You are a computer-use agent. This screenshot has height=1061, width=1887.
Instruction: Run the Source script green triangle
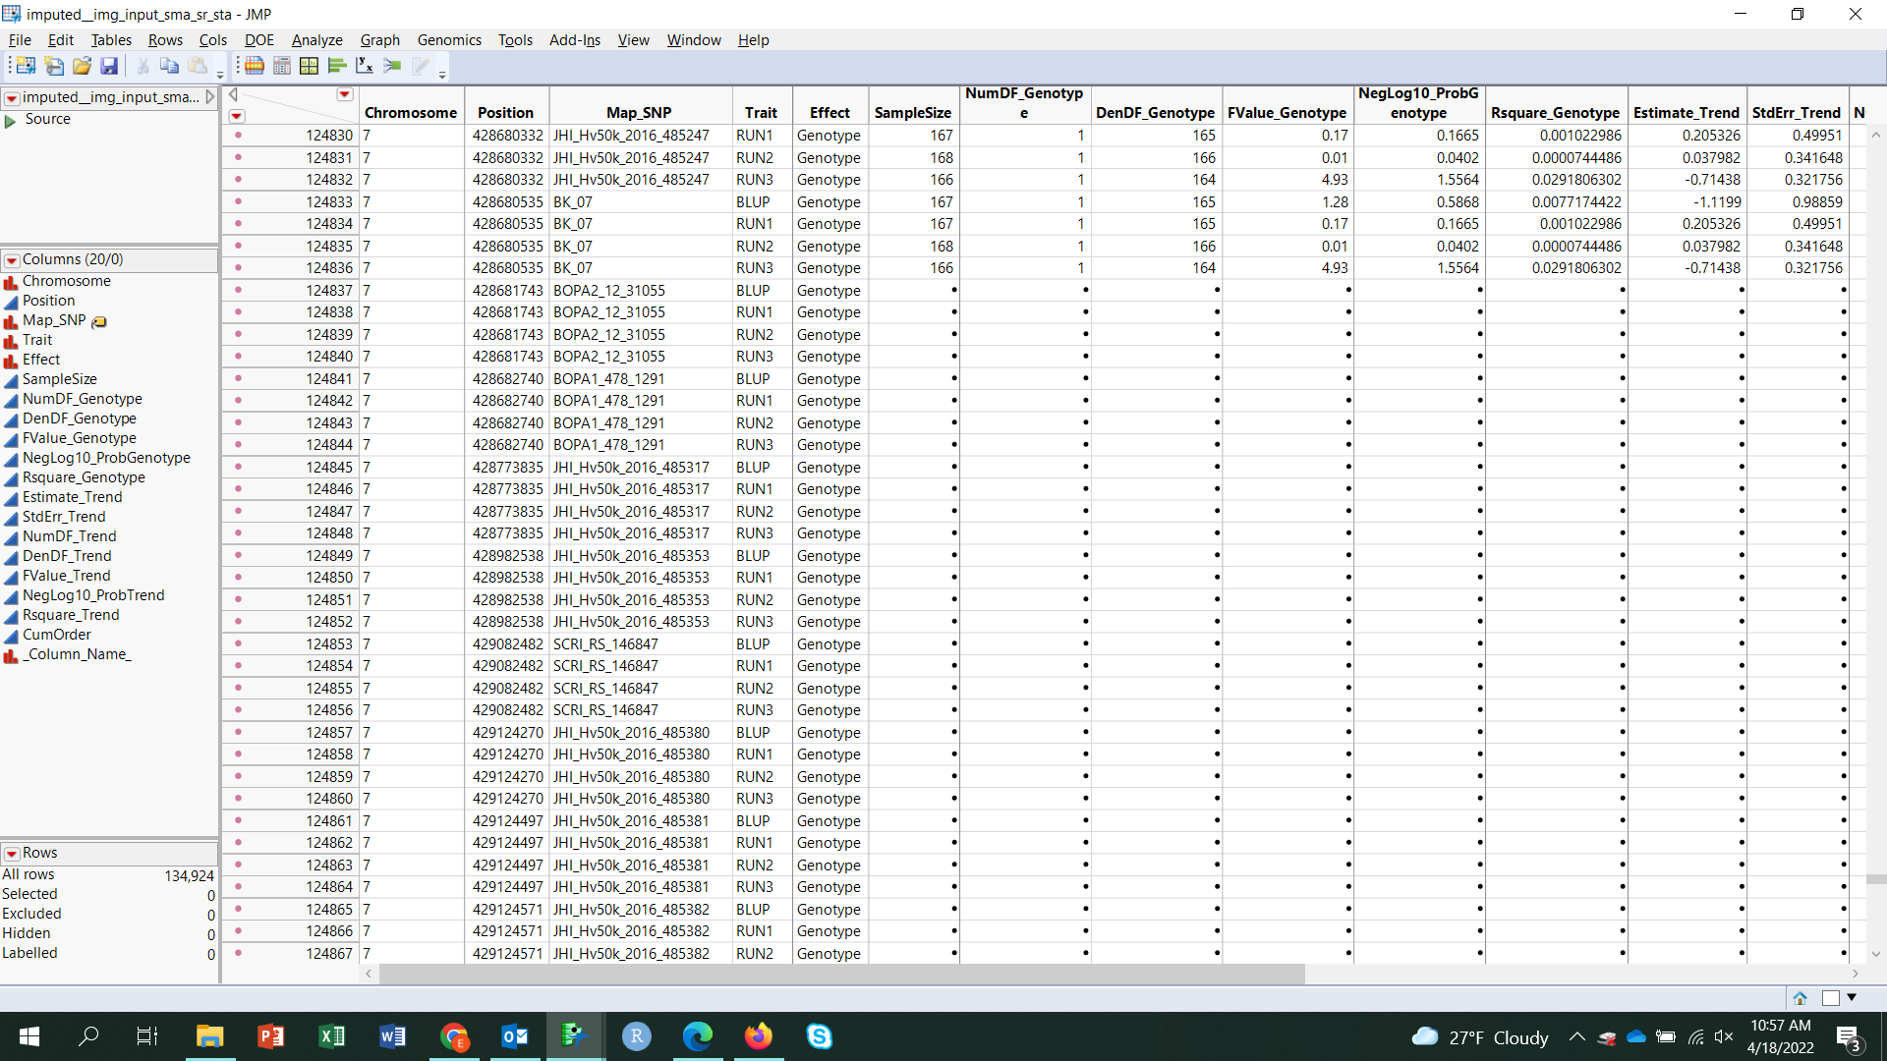tap(10, 120)
